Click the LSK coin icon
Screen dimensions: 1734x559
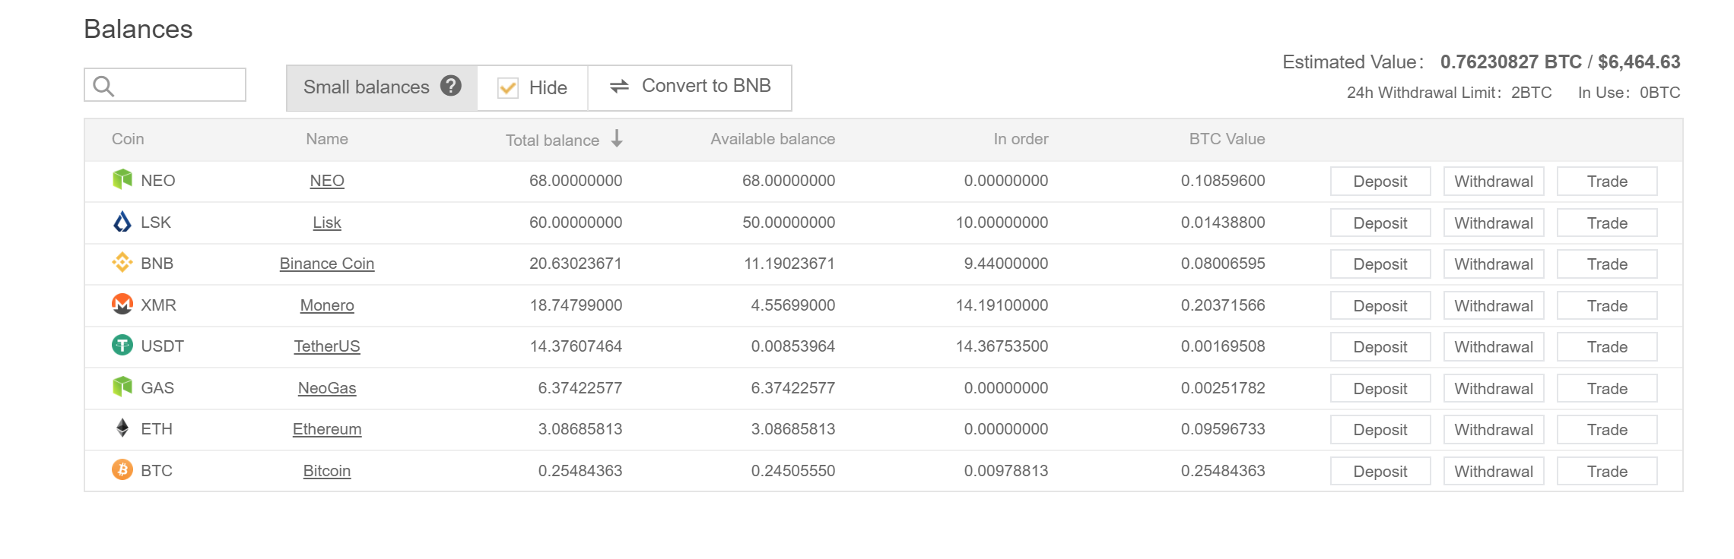122,222
